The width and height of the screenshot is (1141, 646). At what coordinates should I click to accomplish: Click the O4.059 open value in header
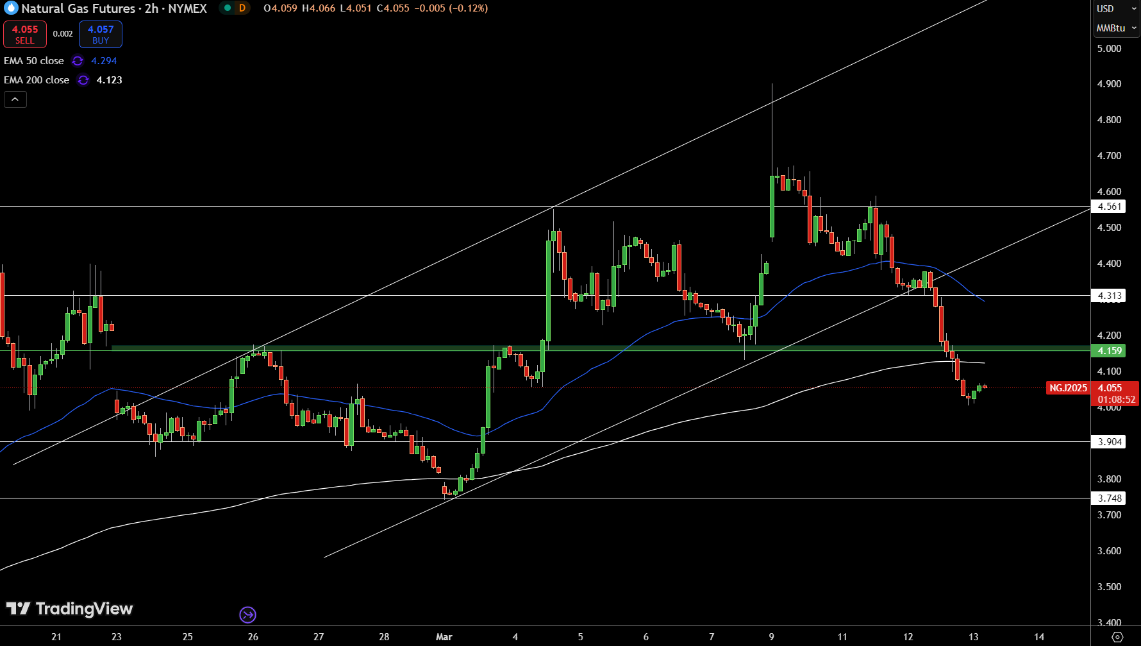tap(280, 8)
